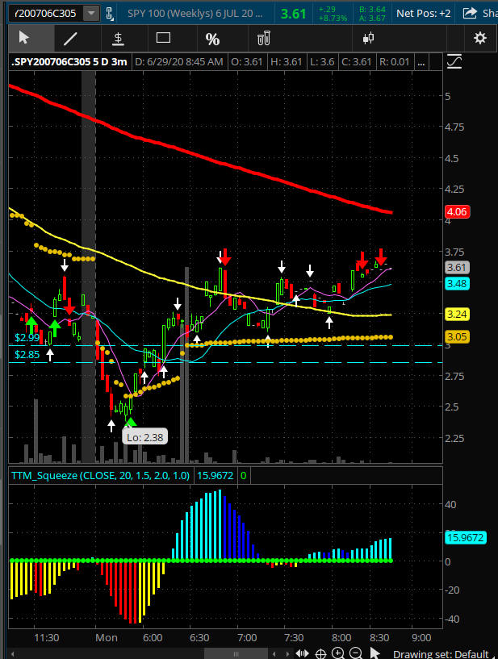Viewport: 498px width, 659px height.
Task: Select the price level drawing tool
Action: (x=118, y=38)
